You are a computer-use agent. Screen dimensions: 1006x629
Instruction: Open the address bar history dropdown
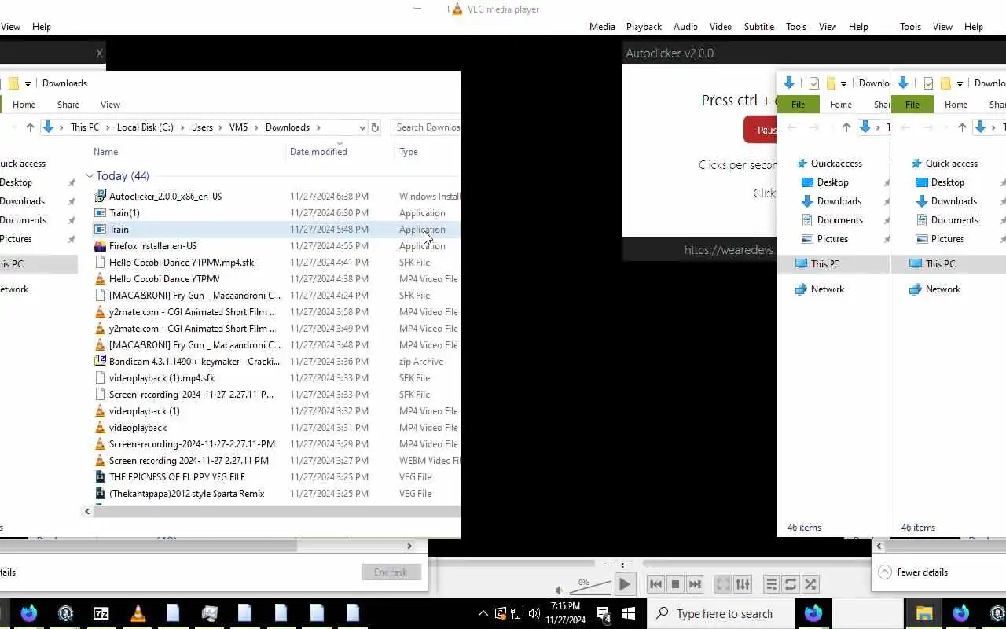pos(362,127)
